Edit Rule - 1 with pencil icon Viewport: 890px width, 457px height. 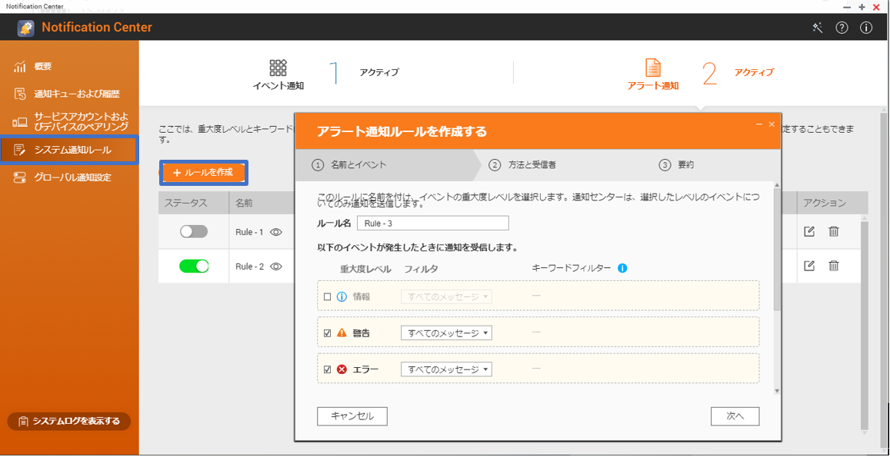809,231
